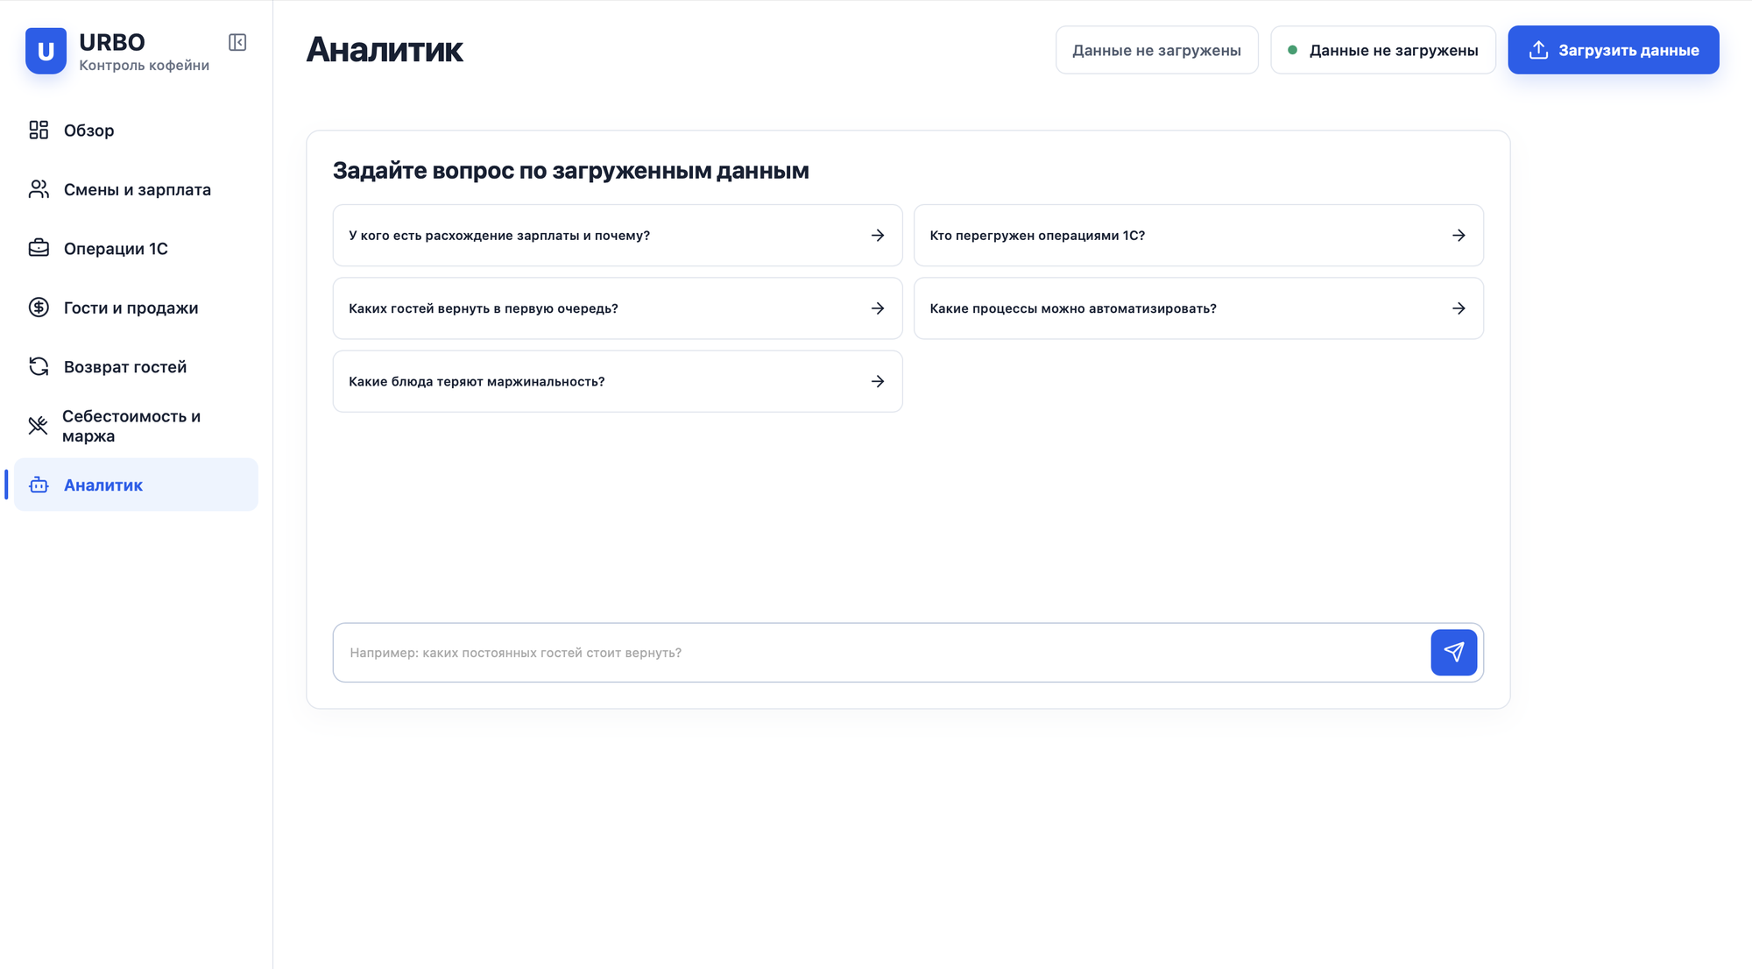Ask Кто перегружен операциями 1С
This screenshot has width=1752, height=969.
coord(1198,236)
